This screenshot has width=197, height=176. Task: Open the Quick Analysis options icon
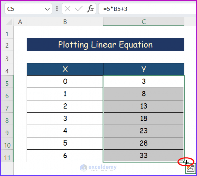pos(191,169)
